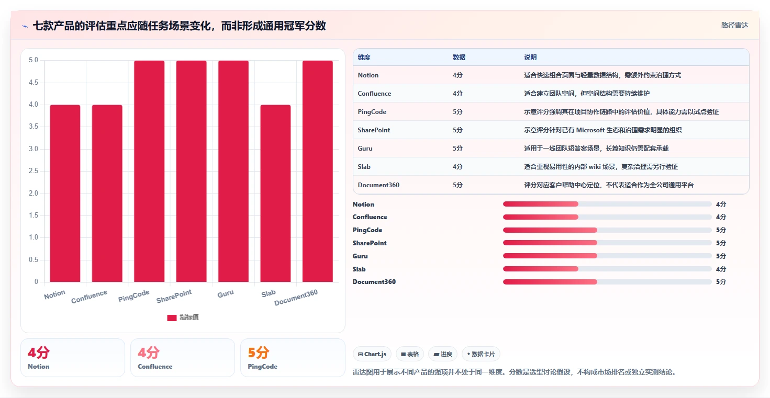The height and width of the screenshot is (398, 770).
Task: Click the Notion progress bar
Action: (x=607, y=204)
